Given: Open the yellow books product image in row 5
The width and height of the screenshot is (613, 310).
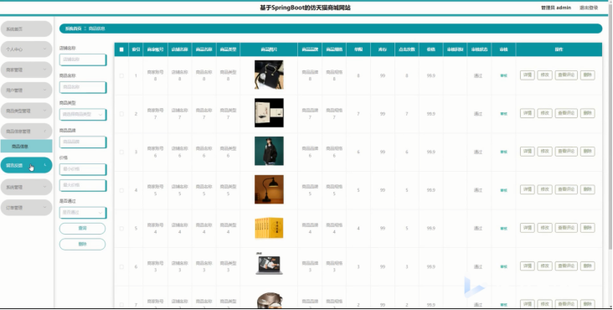Looking at the screenshot, I should coord(269,228).
